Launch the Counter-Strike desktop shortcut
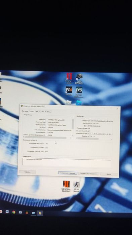 pyautogui.click(x=76, y=186)
